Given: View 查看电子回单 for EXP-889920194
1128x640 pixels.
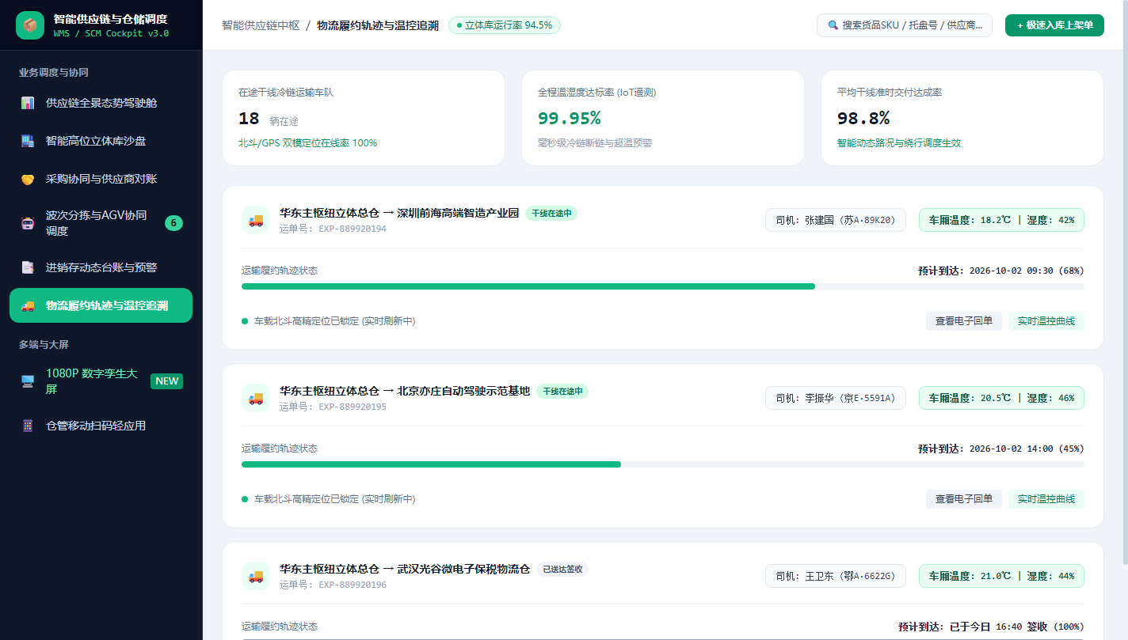Looking at the screenshot, I should click(964, 321).
